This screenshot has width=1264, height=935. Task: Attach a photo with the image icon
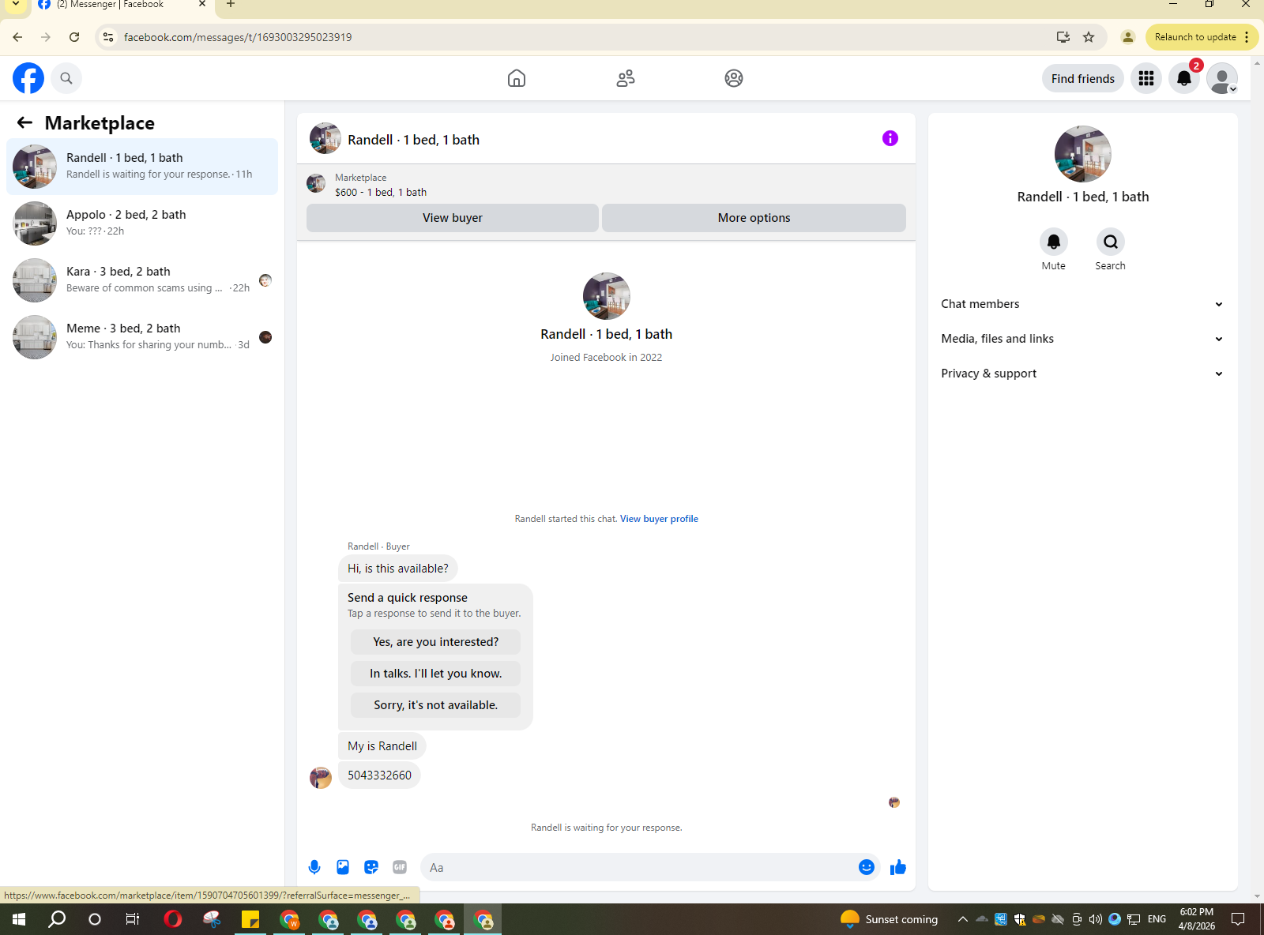[x=343, y=867]
